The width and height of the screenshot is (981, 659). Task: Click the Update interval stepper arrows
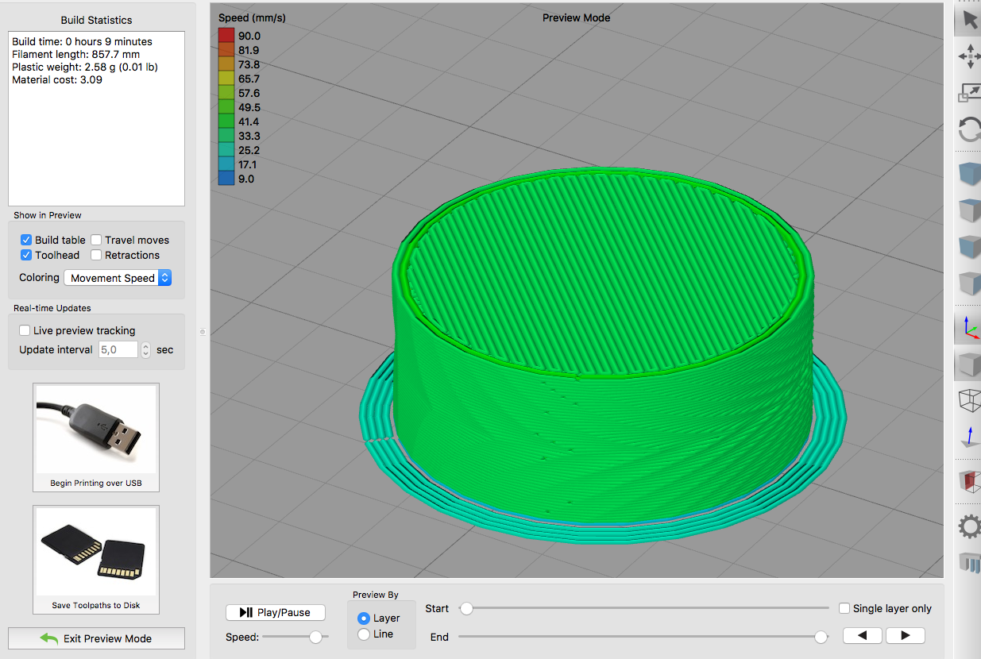[145, 349]
